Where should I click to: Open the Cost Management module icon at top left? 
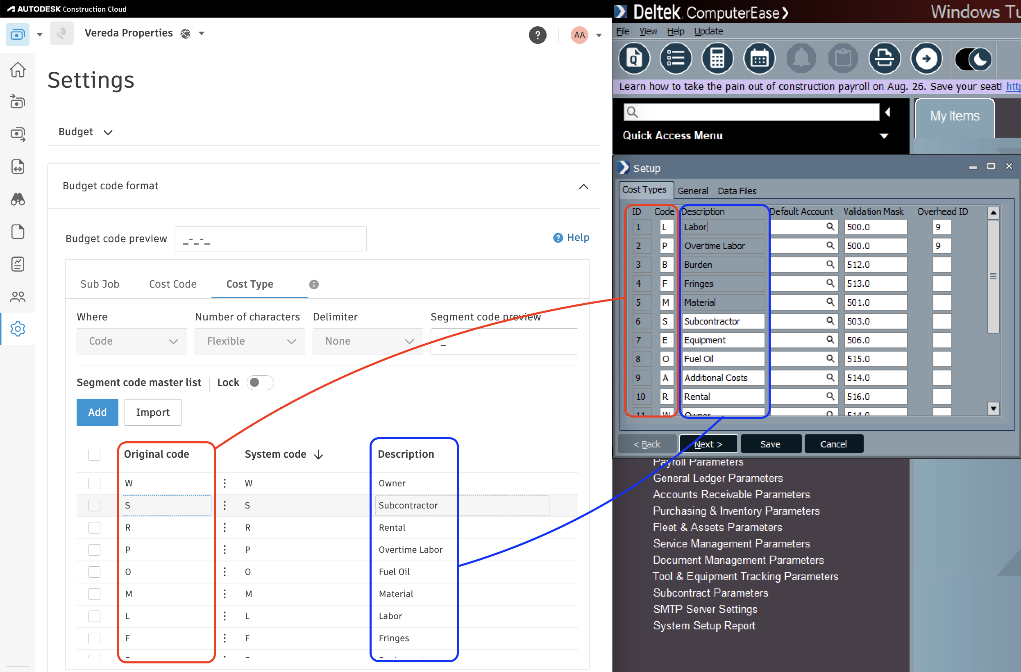[x=18, y=34]
